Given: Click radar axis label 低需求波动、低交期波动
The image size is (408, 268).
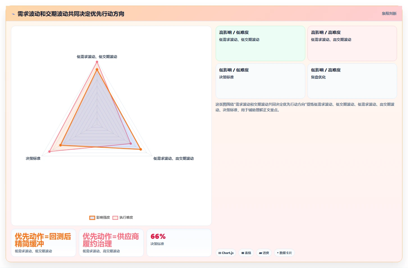Looking at the screenshot, I should [97, 57].
